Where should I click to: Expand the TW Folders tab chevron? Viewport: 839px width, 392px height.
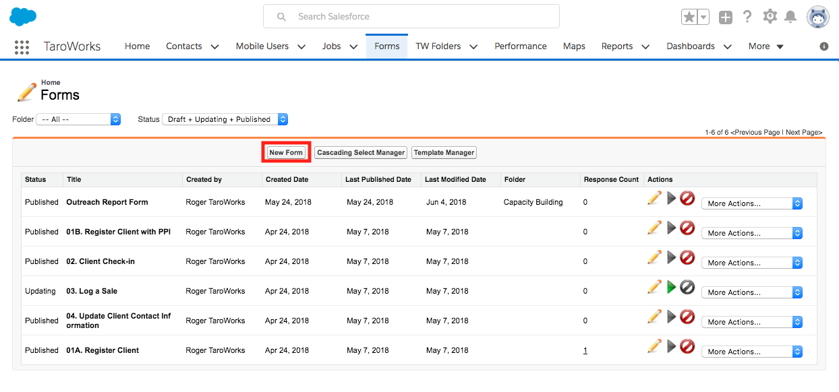pyautogui.click(x=473, y=46)
